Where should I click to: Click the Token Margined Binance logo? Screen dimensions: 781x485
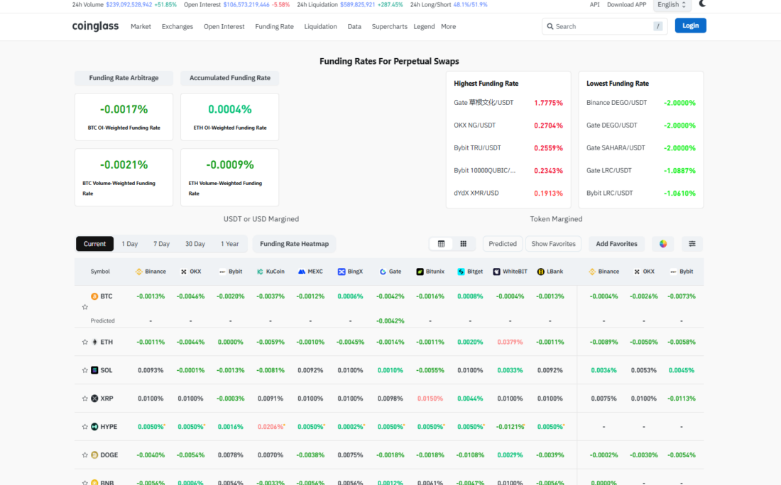(592, 272)
